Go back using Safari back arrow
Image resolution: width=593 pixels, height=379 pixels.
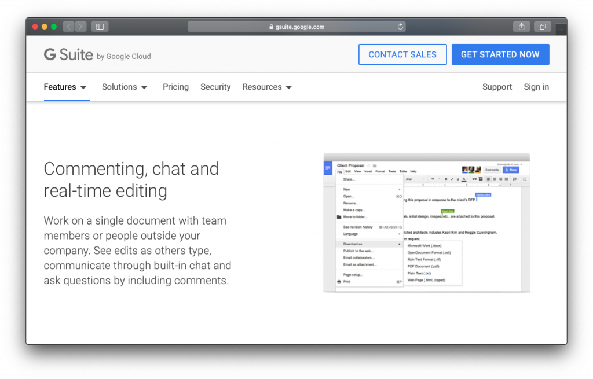pyautogui.click(x=68, y=27)
